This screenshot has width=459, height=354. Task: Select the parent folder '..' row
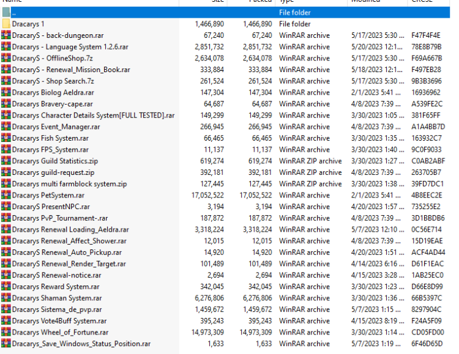pos(225,13)
